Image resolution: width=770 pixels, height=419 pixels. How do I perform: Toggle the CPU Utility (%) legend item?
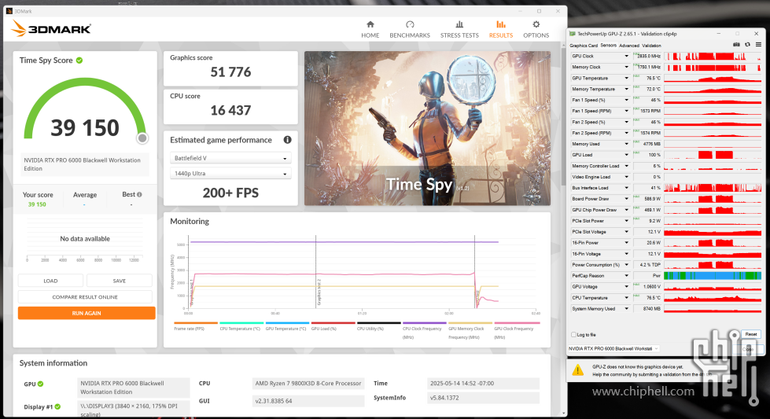[378, 325]
